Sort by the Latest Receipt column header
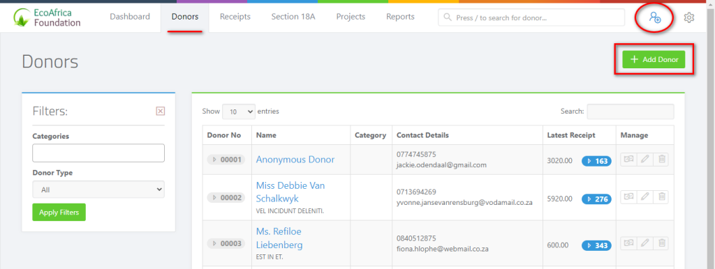The image size is (715, 269). point(579,135)
